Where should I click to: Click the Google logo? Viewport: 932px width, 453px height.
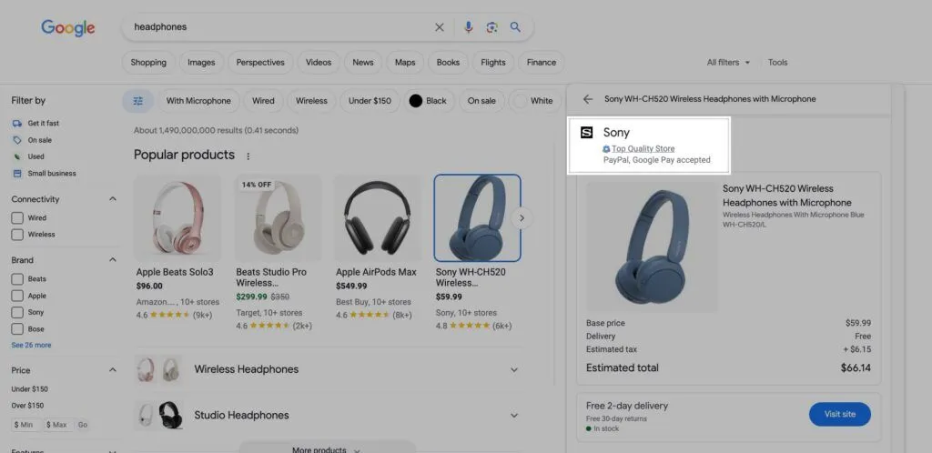click(67, 27)
